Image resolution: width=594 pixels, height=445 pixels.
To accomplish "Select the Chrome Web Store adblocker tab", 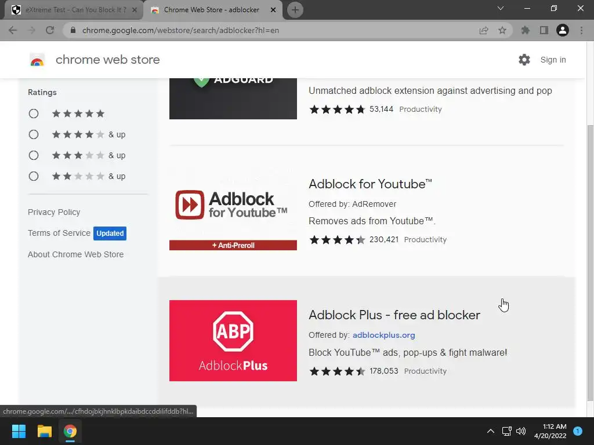I will click(x=212, y=10).
